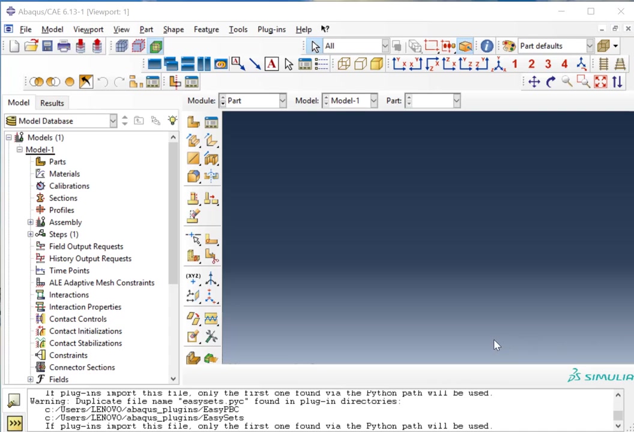634x432 pixels.
Task: Insert a text annotation with the A tool
Action: pos(271,64)
